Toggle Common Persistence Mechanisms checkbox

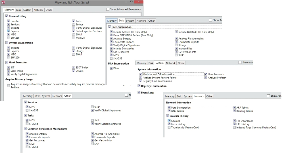point(25,129)
